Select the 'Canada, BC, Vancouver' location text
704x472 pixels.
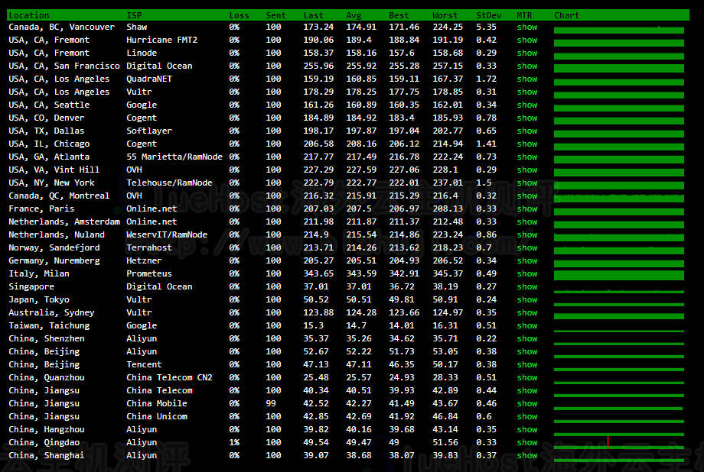click(61, 27)
